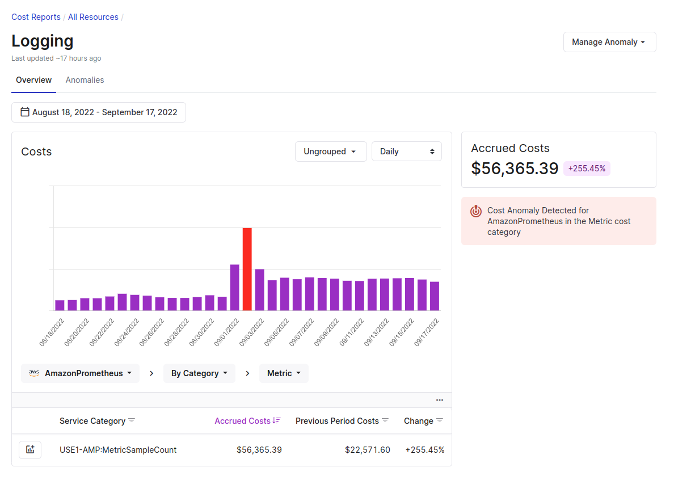The image size is (674, 484).
Task: Open the Metric category dropdown
Action: click(x=284, y=373)
